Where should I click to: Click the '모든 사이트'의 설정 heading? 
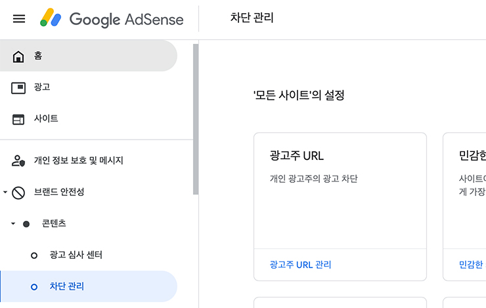[299, 95]
